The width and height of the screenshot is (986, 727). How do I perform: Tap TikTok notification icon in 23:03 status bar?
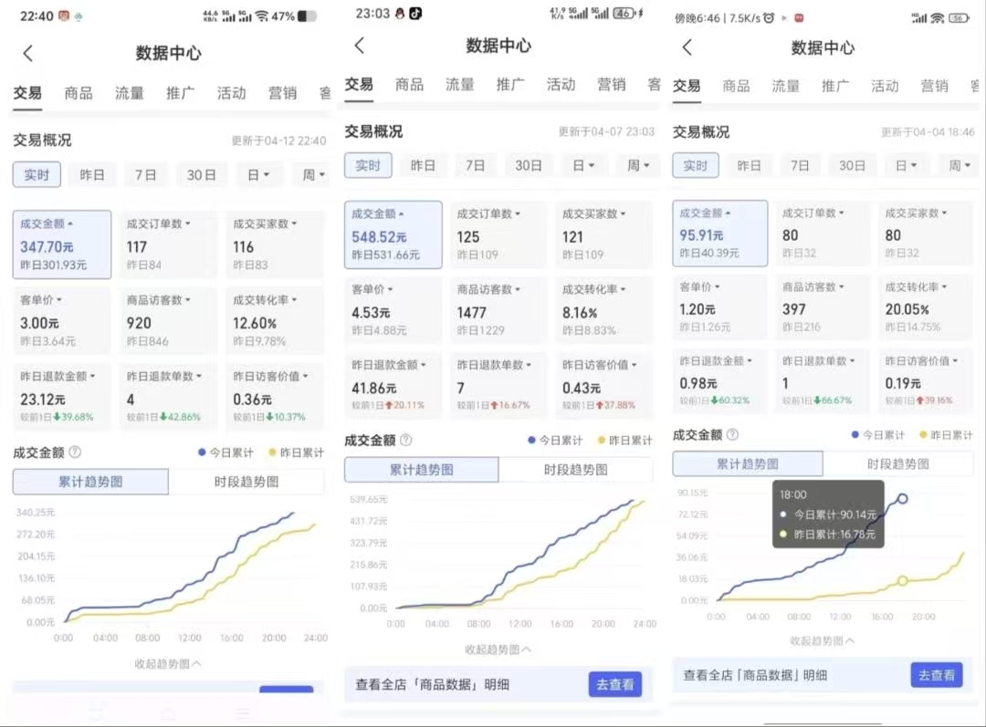415,13
